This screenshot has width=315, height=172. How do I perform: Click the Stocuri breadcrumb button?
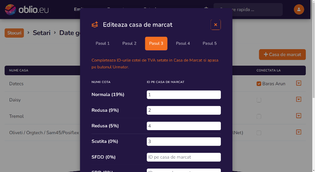point(14,33)
